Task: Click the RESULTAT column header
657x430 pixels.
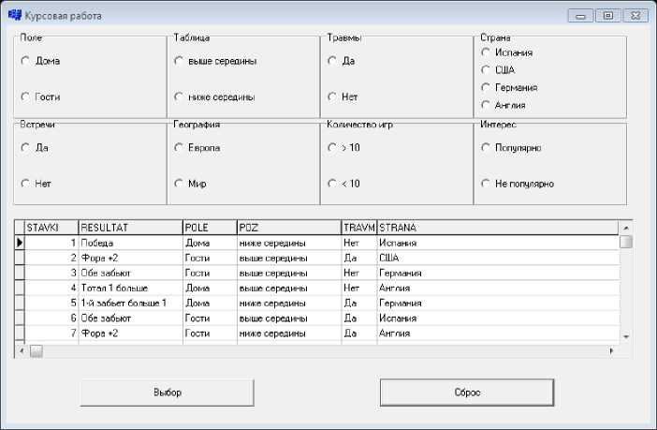Action: pyautogui.click(x=129, y=227)
